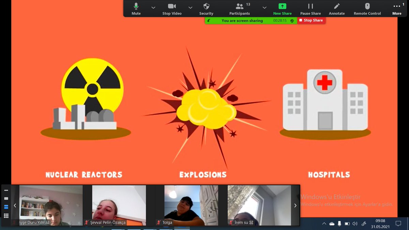The width and height of the screenshot is (409, 230).
Task: Select Tolga video tile
Action: (191, 205)
